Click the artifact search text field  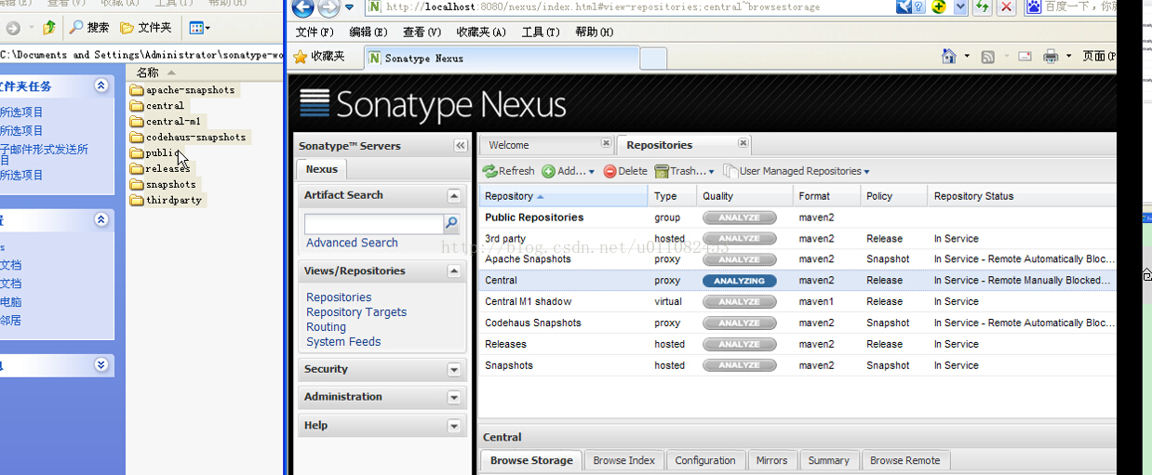(x=374, y=224)
